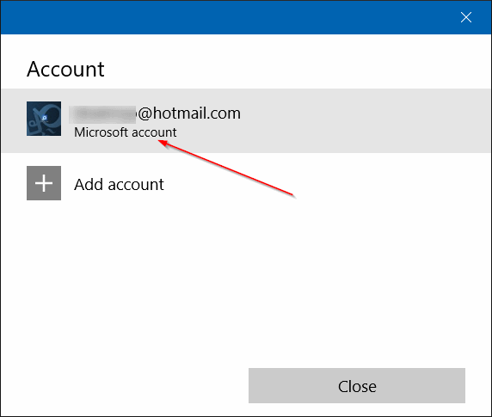Select the hotmail.com account profile picture
This screenshot has height=417, width=492.
[44, 119]
